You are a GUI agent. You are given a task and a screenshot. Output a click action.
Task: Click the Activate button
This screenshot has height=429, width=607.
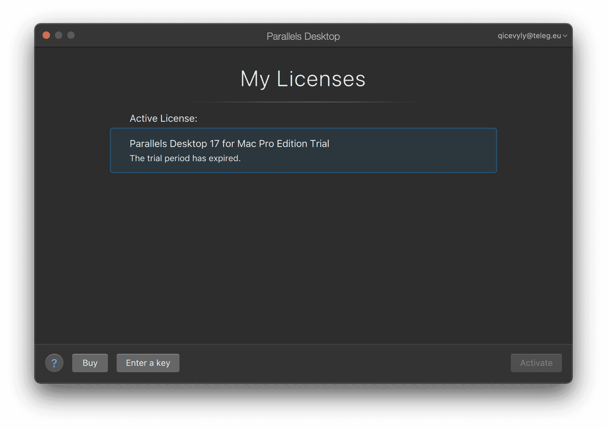tap(536, 363)
